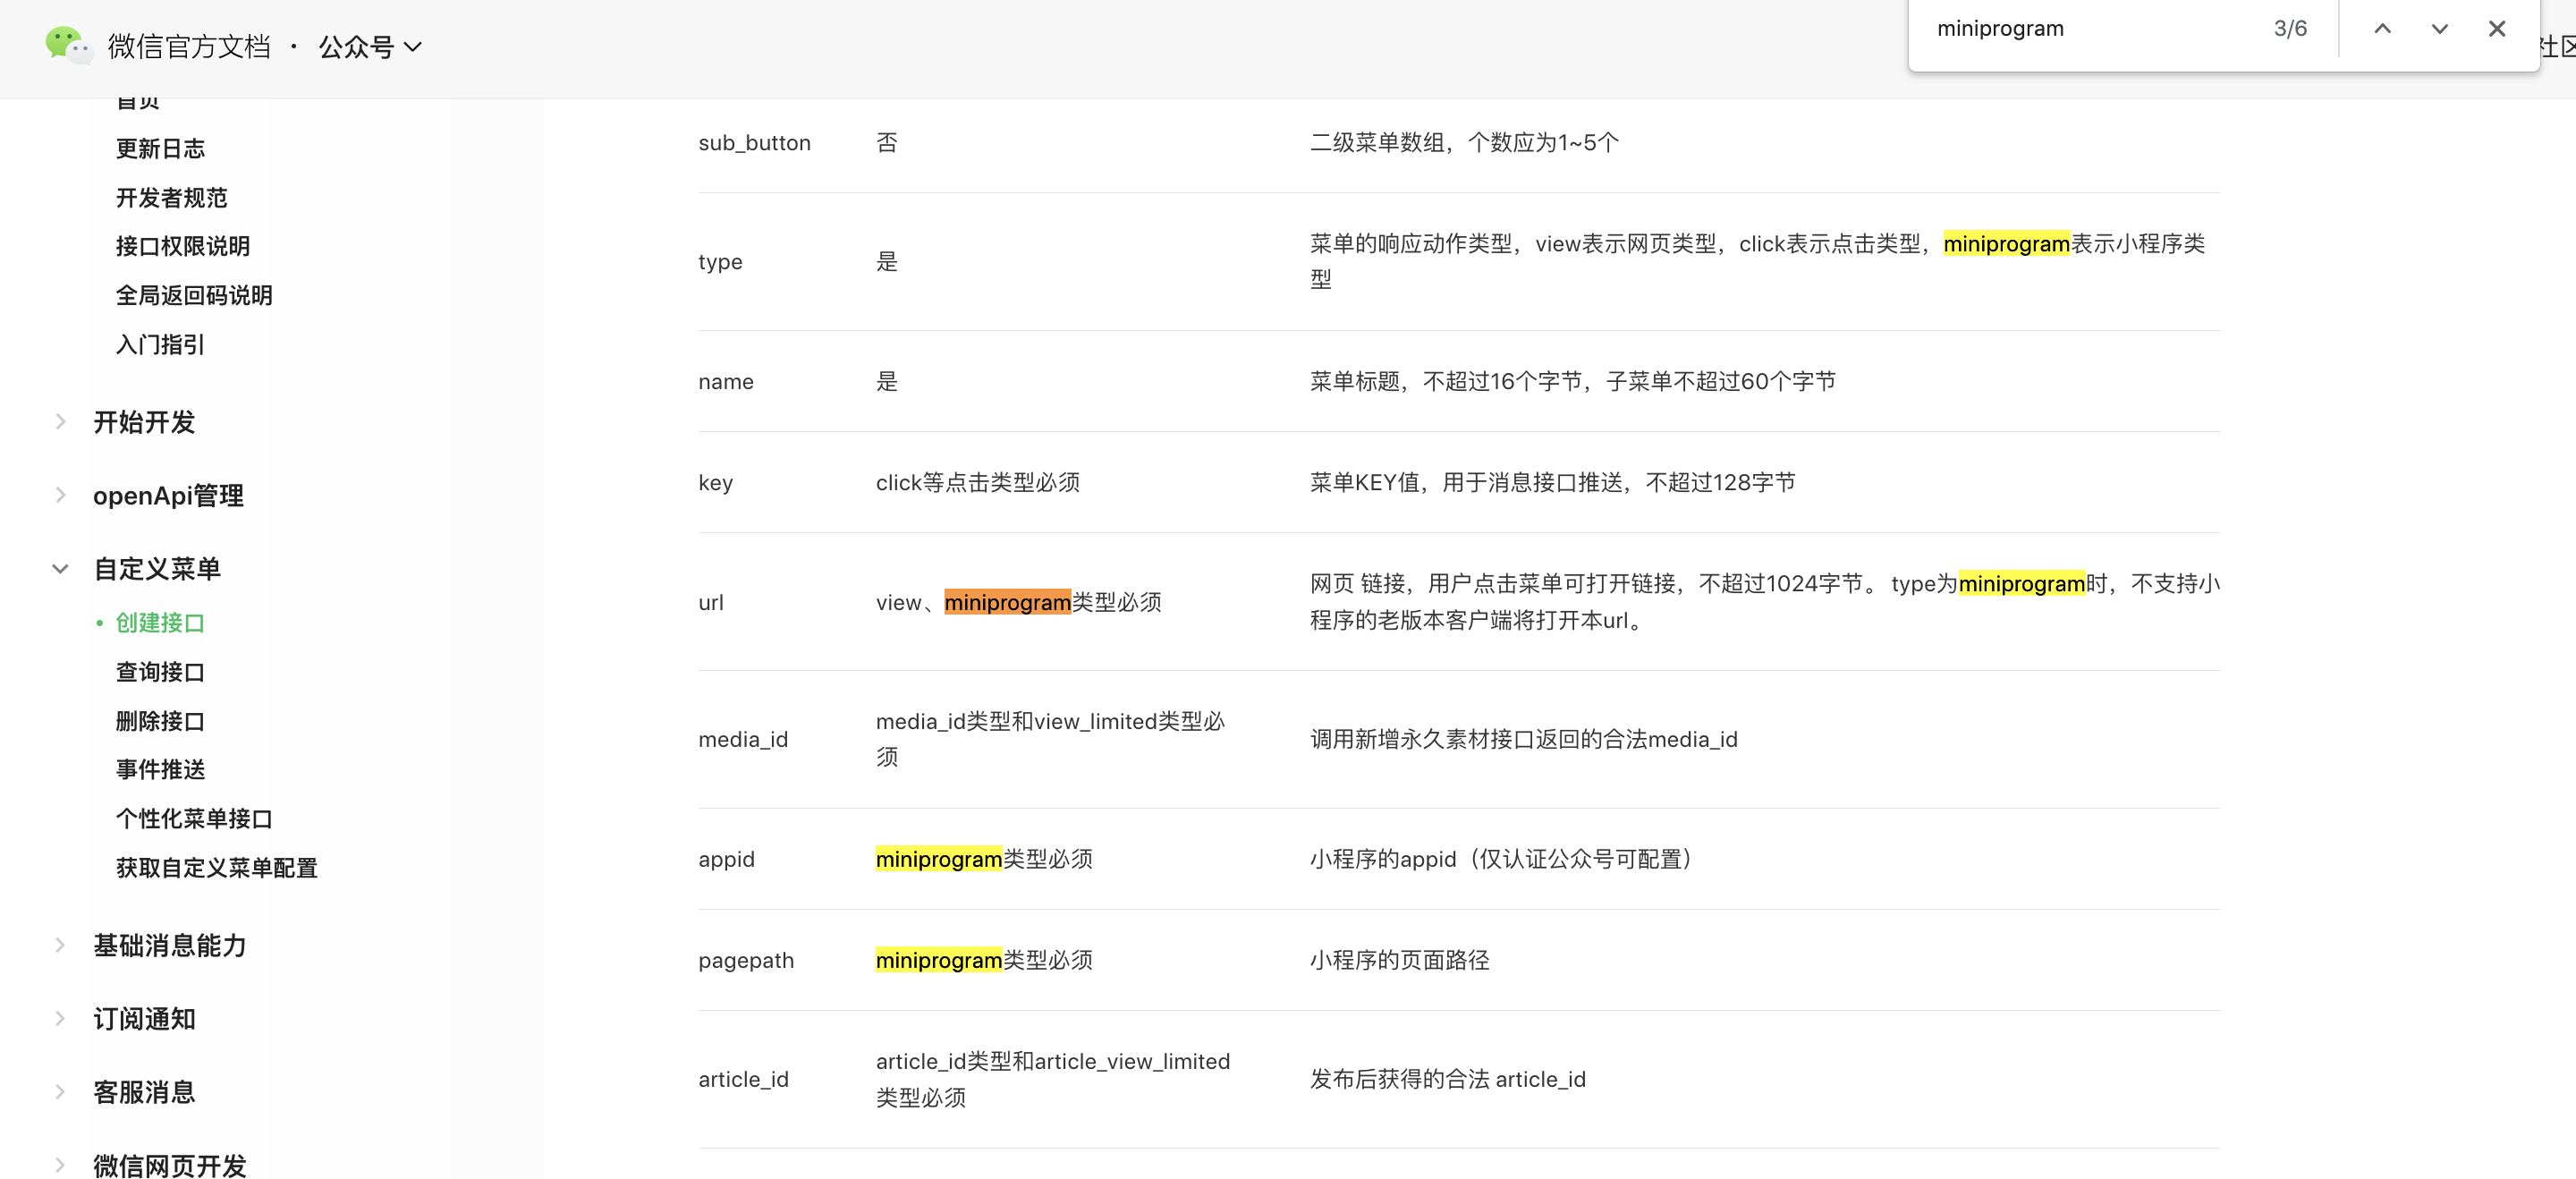Go to previous find match arrow
2576x1179 pixels.
tap(2382, 29)
